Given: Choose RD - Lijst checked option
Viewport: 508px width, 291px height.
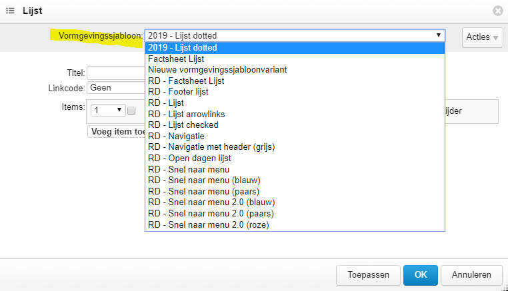Looking at the screenshot, I should (x=295, y=125).
